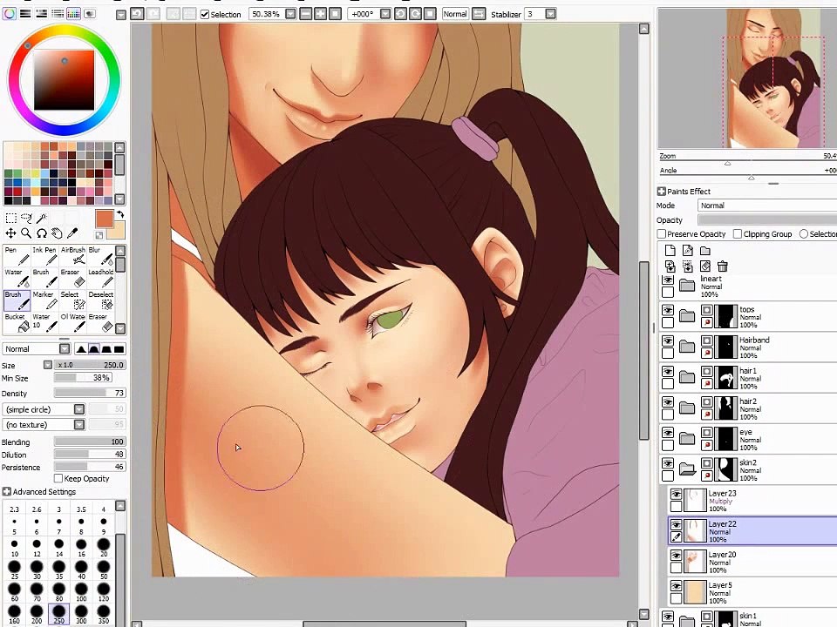The width and height of the screenshot is (837, 627).
Task: Click the orange foreground color swatch
Action: 105,219
